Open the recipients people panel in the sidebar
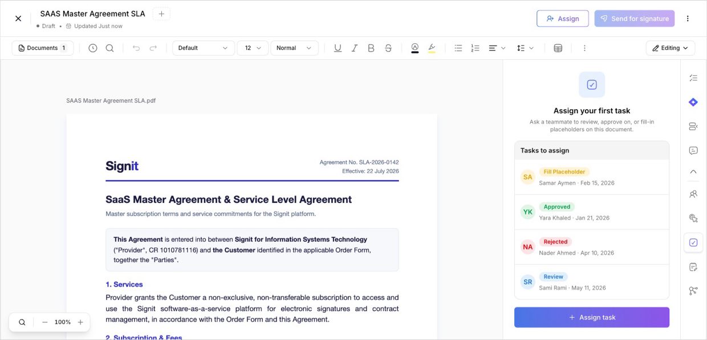Viewport: 707px width, 340px height. pyautogui.click(x=693, y=194)
